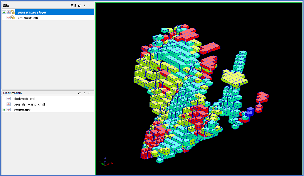304x176 pixels.
Task: Select the main graphics layer row
Action: pyautogui.click(x=47, y=12)
